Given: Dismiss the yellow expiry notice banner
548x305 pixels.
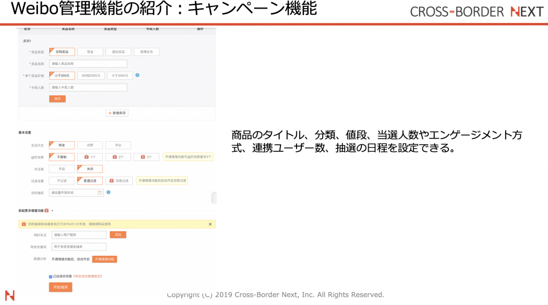Looking at the screenshot, I should pos(210,224).
